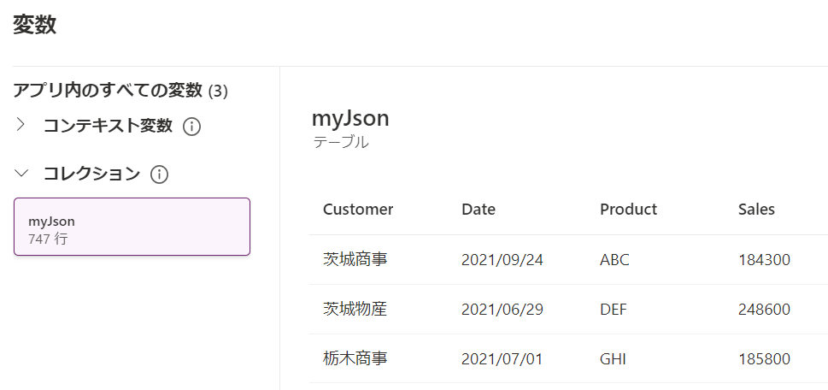Click the コンテキスト変数 section label
This screenshot has width=828, height=390.
[x=108, y=126]
